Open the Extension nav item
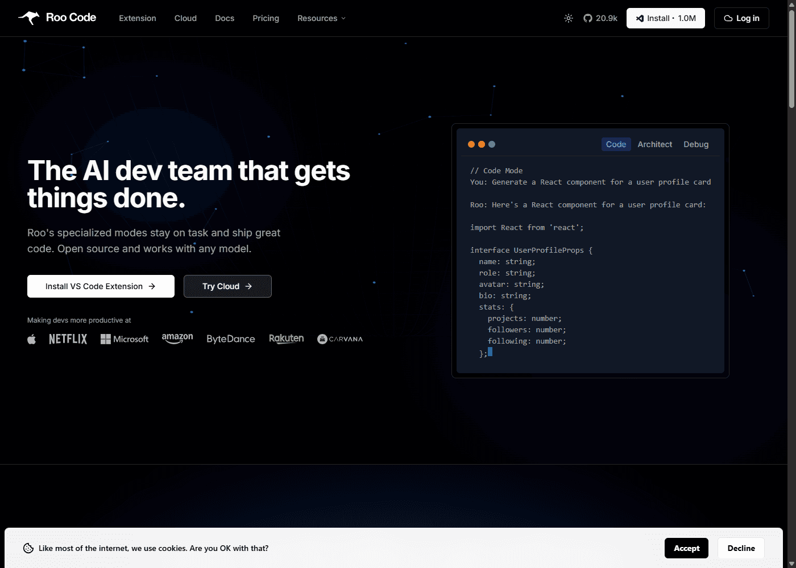The width and height of the screenshot is (796, 568). point(138,18)
